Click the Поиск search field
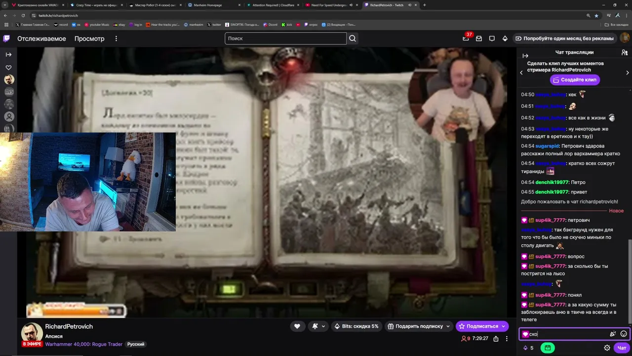The image size is (632, 356). coord(286,39)
